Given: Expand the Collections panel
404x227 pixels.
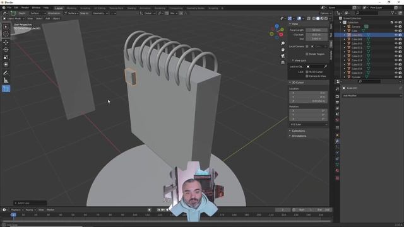Looking at the screenshot, I should tap(290, 131).
